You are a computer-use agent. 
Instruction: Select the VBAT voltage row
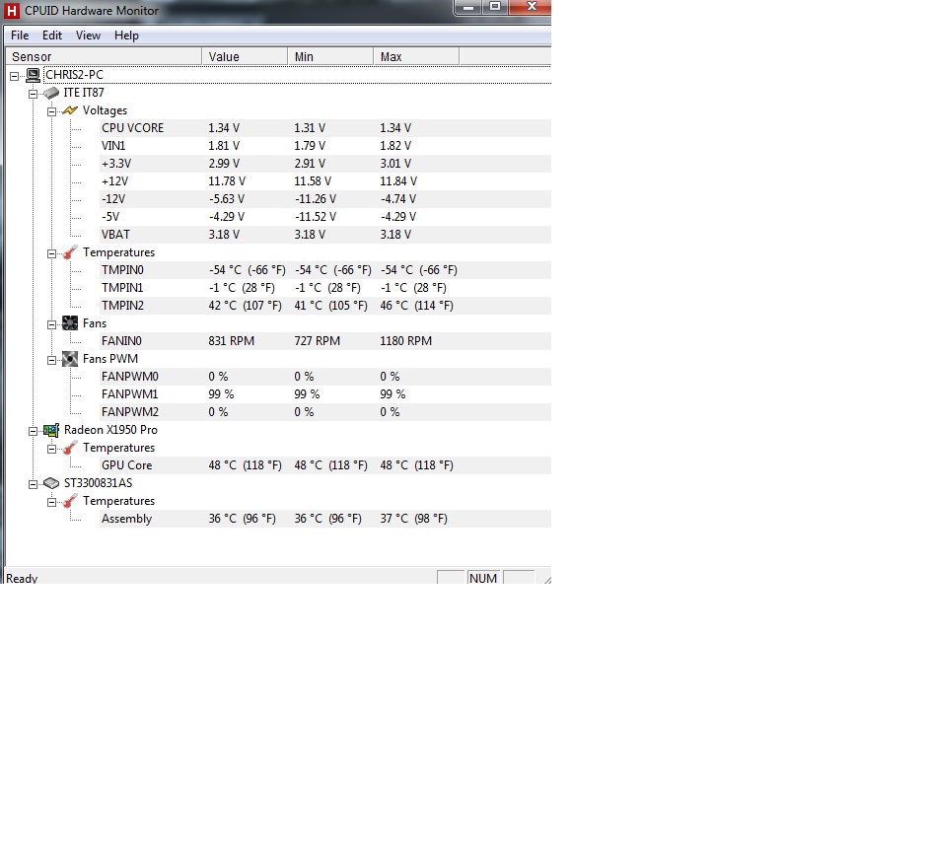point(325,235)
